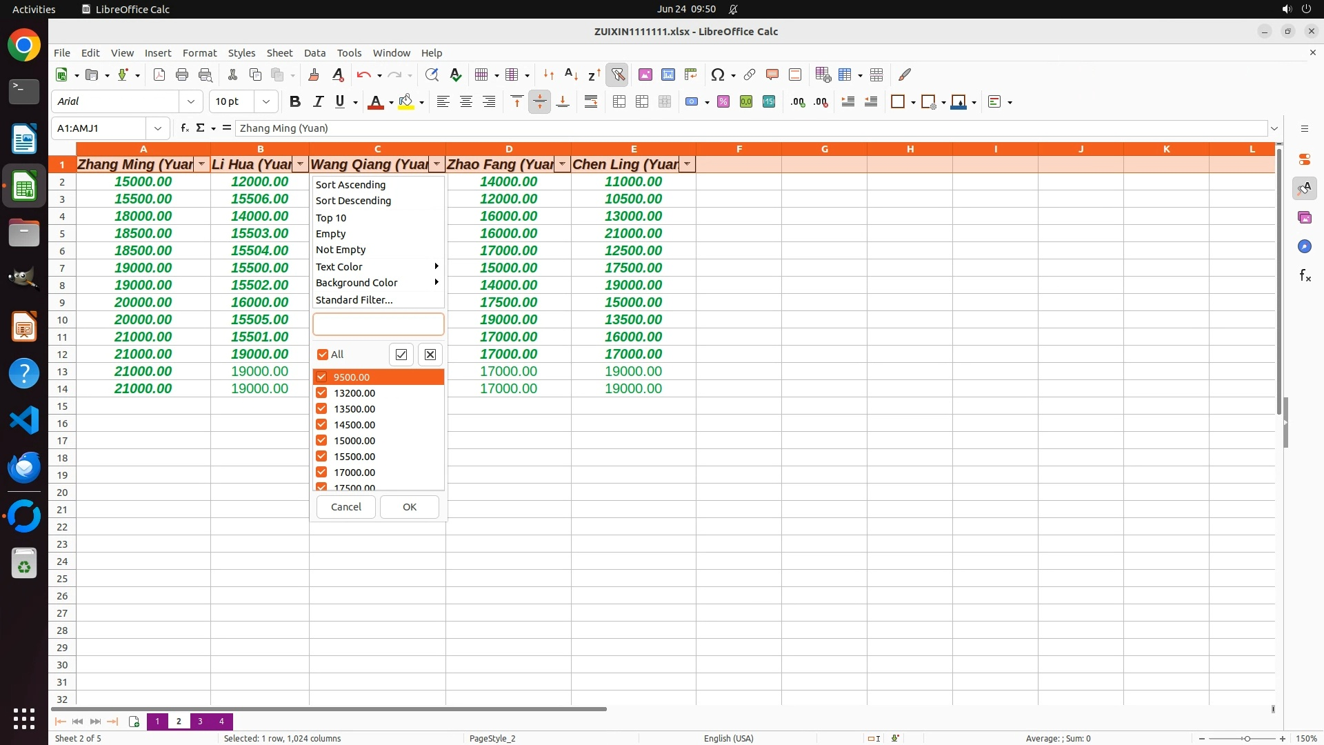Click the Bold formatting icon
This screenshot has height=745, width=1324.
pos(295,101)
